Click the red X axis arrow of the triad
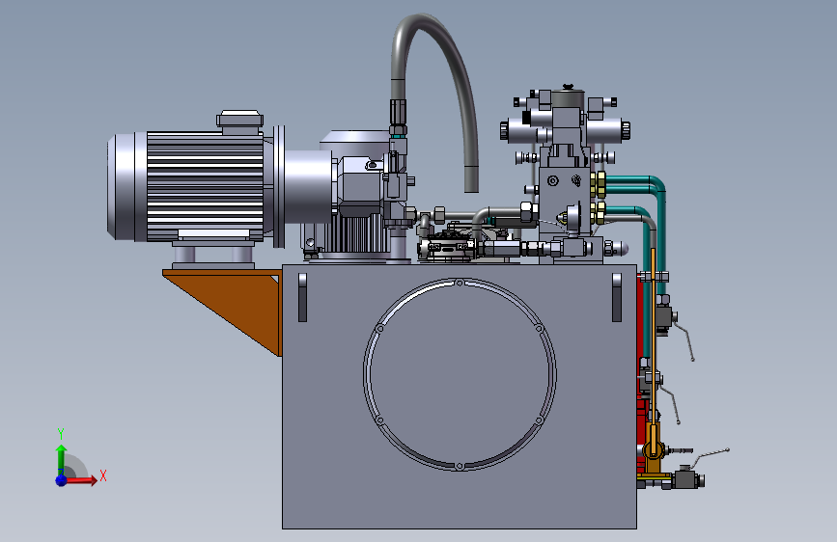 pos(82,480)
